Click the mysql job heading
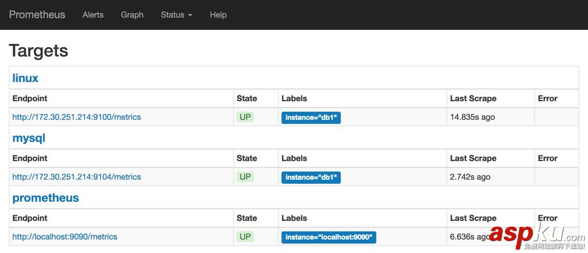The image size is (588, 253). (29, 138)
